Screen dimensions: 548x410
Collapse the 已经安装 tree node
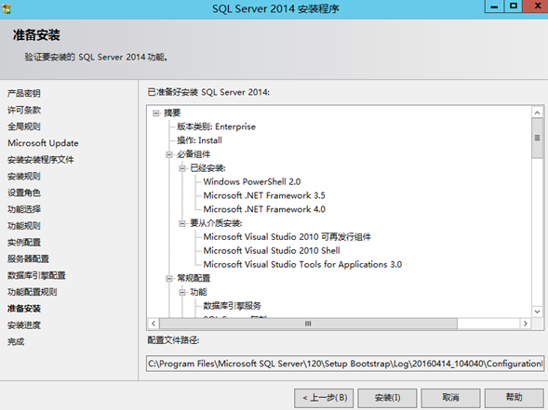pos(182,168)
